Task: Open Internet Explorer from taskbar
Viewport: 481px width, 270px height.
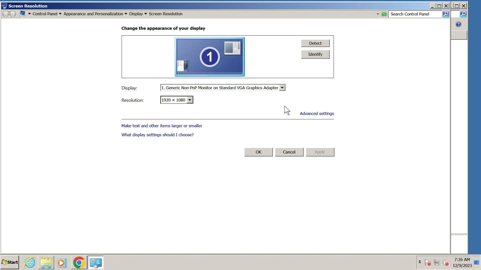Action: click(30, 262)
